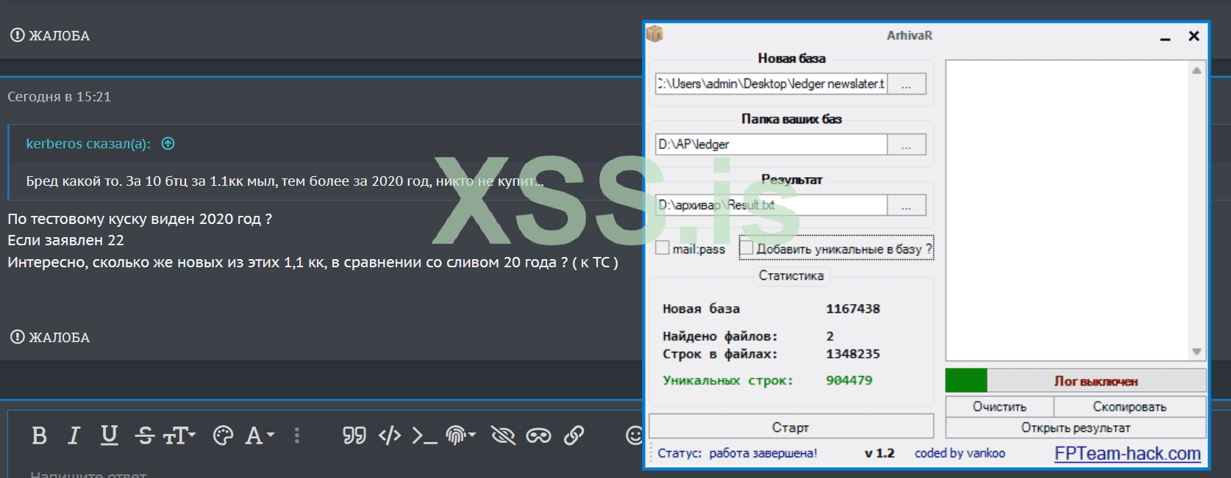Open the fingerprint hidden-content dropdown
This screenshot has width=1231, height=478.
point(461,435)
